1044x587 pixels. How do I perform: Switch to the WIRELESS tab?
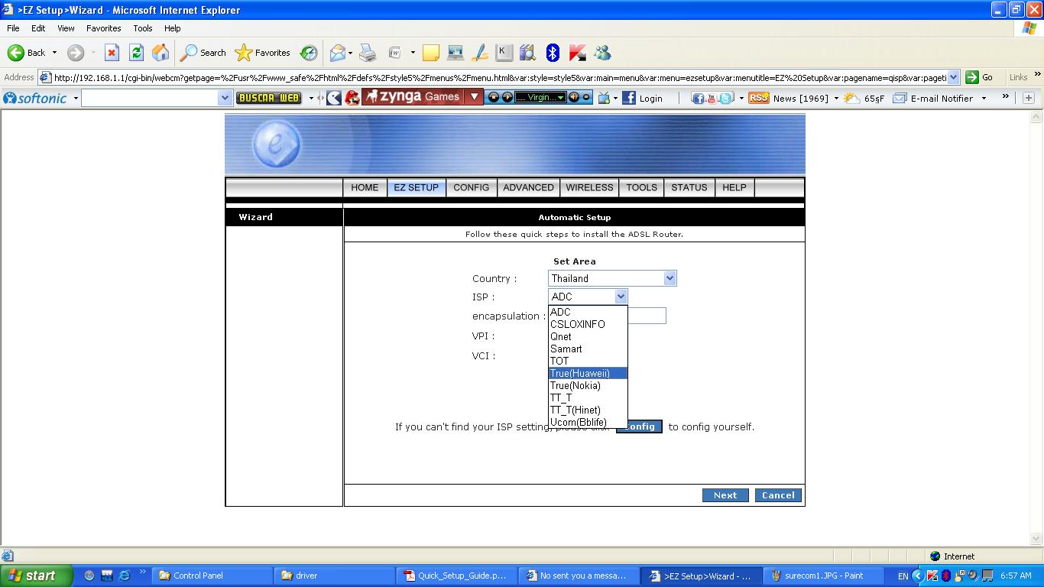[x=589, y=187]
